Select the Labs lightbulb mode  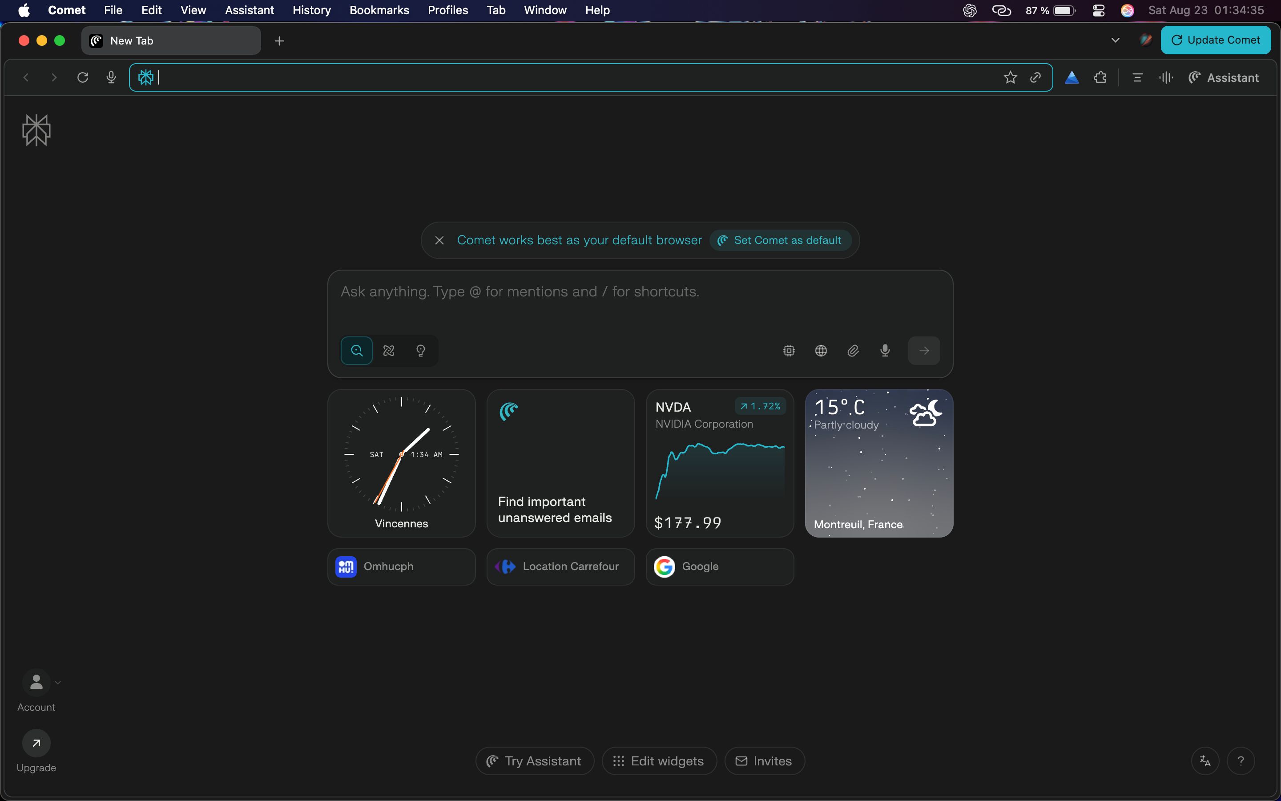[x=421, y=351]
